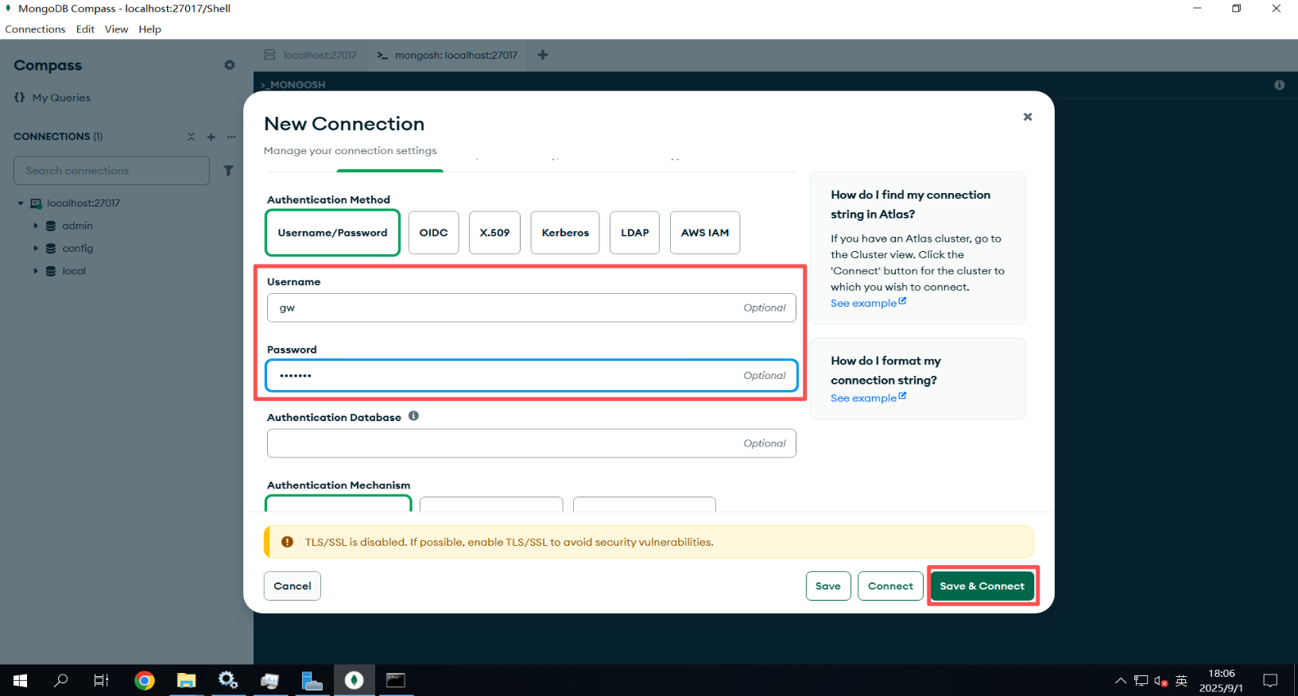Focus the Username input field
The image size is (1298, 696).
tap(532, 308)
